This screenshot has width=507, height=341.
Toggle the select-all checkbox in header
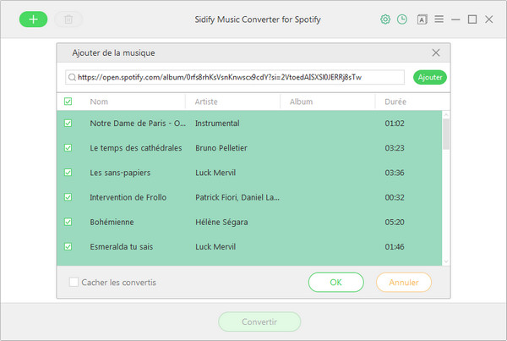pyautogui.click(x=68, y=102)
